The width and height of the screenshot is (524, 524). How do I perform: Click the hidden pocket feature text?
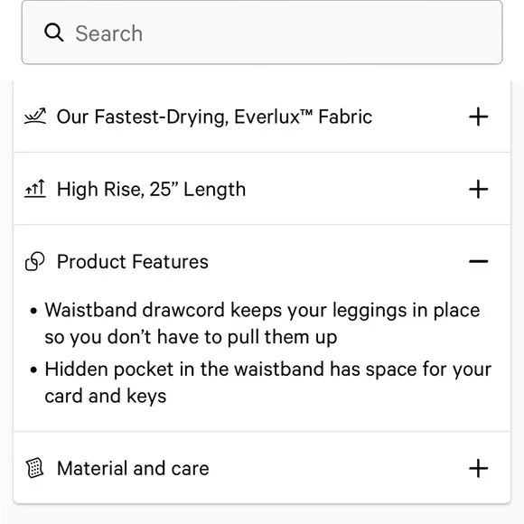click(x=268, y=383)
